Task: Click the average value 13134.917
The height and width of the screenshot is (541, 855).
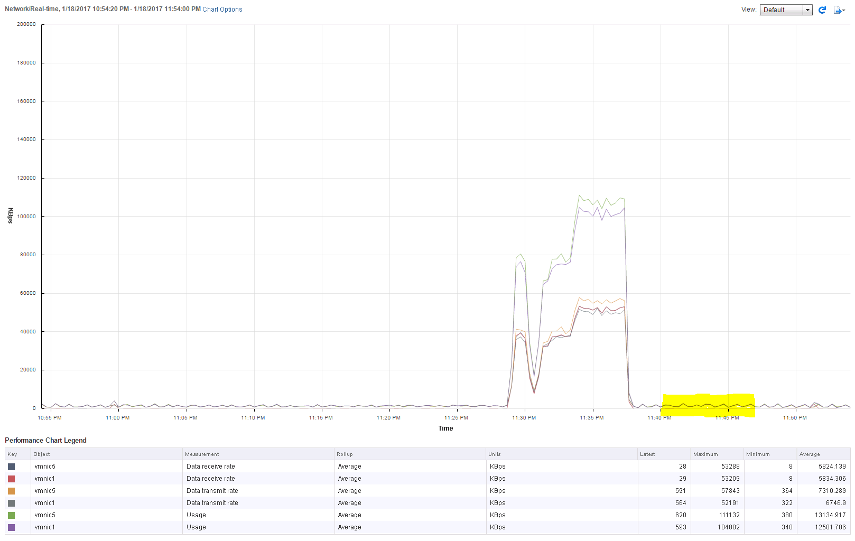Action: [x=830, y=515]
